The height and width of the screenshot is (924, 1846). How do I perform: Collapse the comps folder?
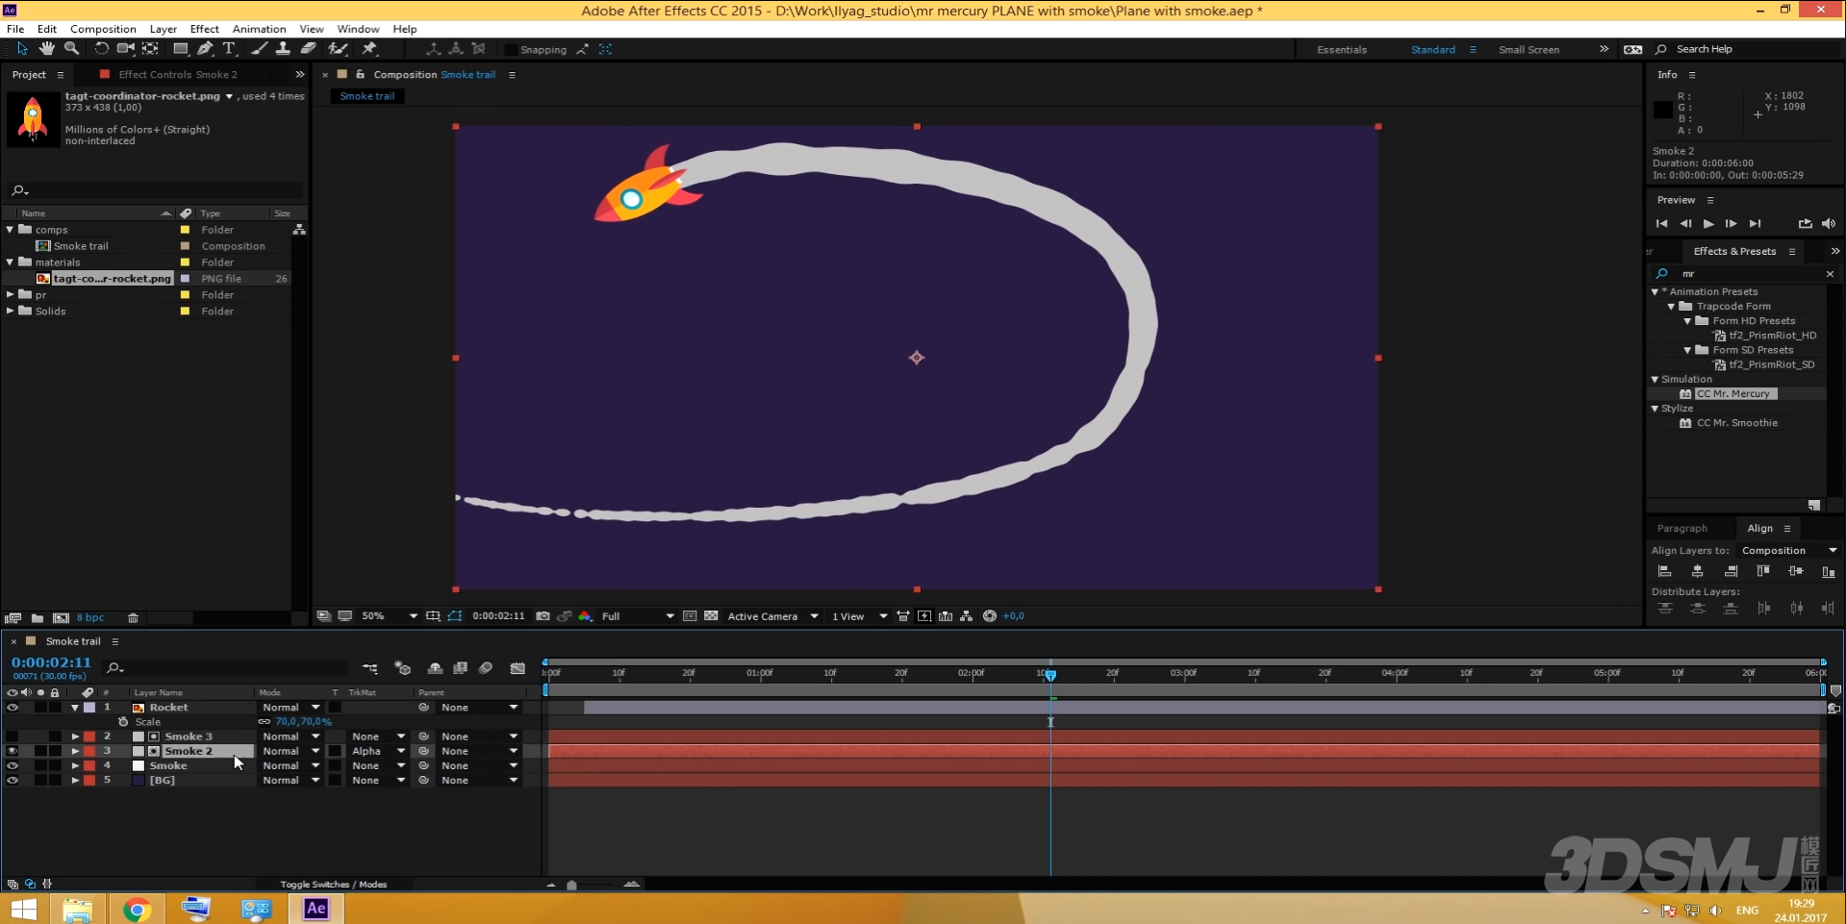click(x=11, y=230)
